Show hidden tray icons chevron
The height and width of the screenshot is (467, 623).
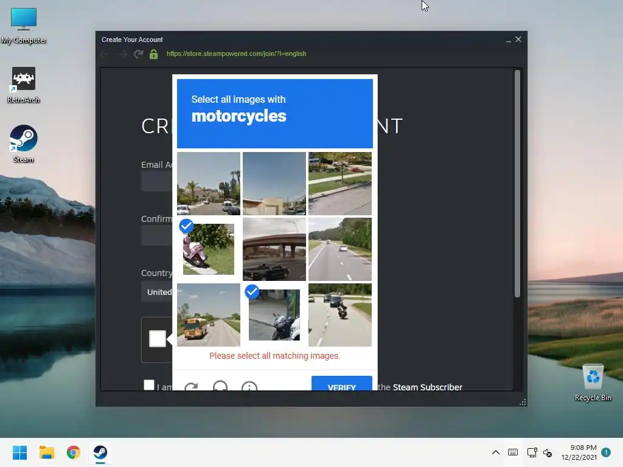(x=495, y=452)
